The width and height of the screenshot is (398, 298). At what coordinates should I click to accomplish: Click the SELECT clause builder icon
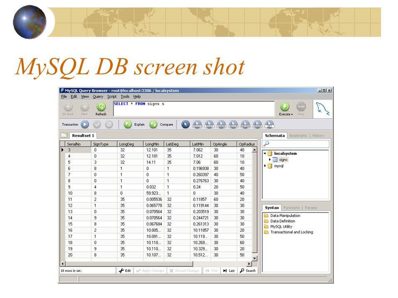(197, 125)
